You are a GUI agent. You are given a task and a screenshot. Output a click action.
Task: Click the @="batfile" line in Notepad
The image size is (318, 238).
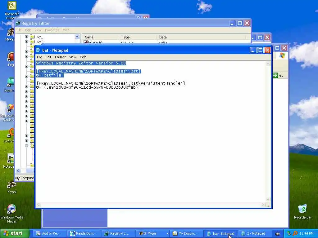point(50,75)
